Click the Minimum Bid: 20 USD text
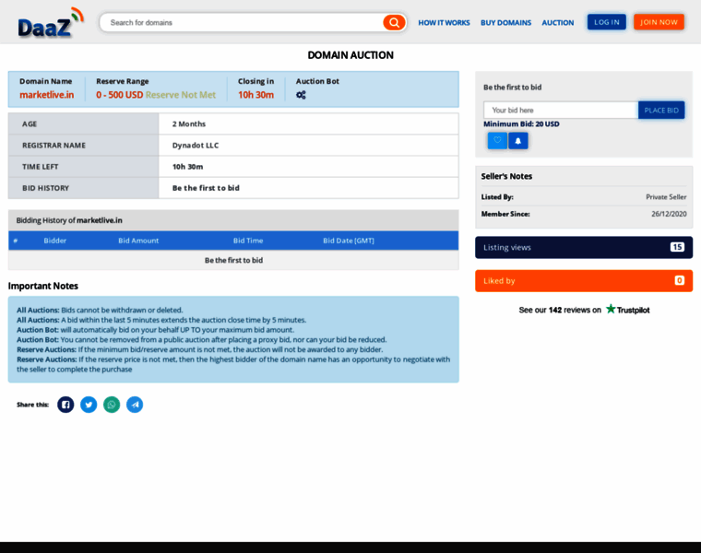Viewport: 701px width, 553px height. point(521,124)
